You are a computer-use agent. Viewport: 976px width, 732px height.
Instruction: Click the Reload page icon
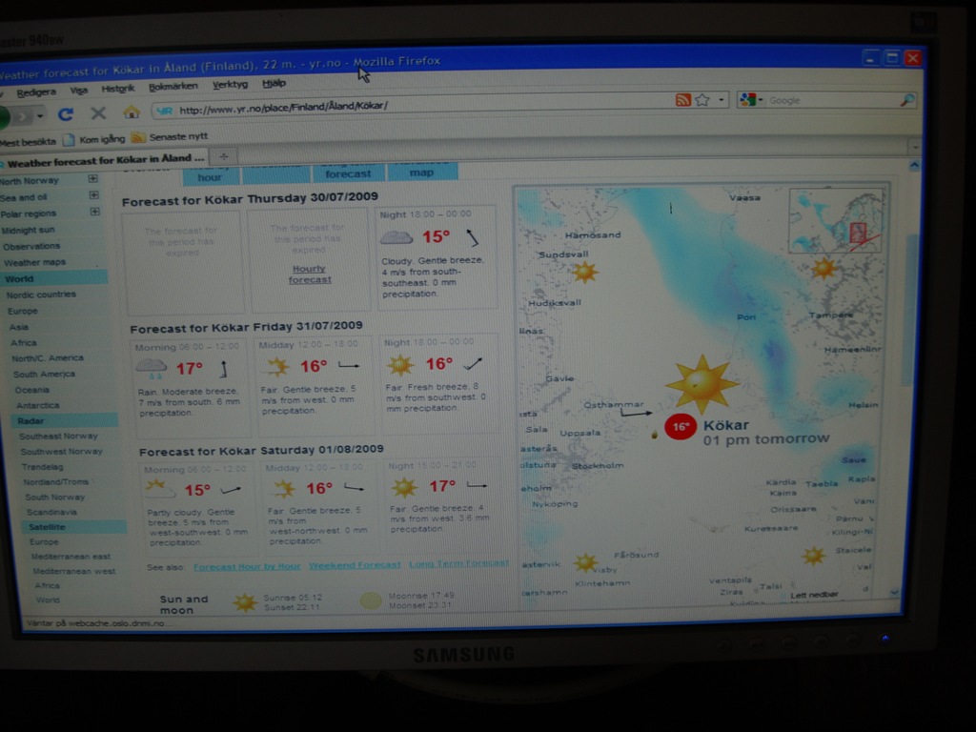(x=66, y=113)
